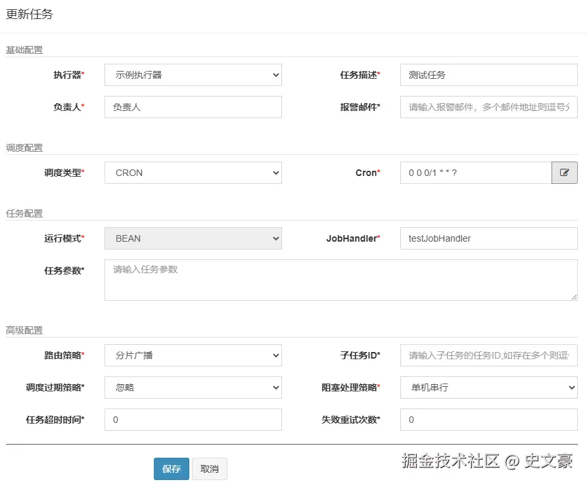The image size is (587, 484).
Task: Click the 更新任务 dialog title
Action: point(30,14)
